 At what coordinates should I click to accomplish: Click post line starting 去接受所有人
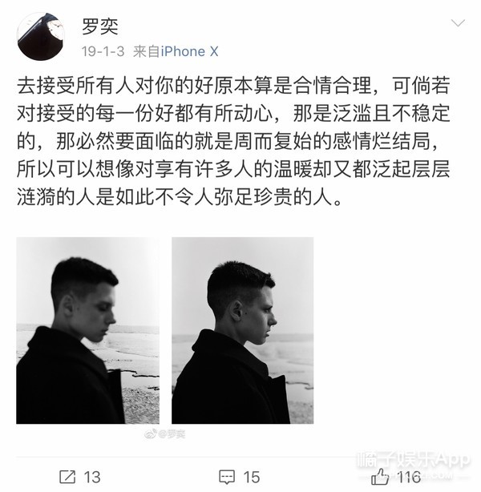click(x=233, y=86)
